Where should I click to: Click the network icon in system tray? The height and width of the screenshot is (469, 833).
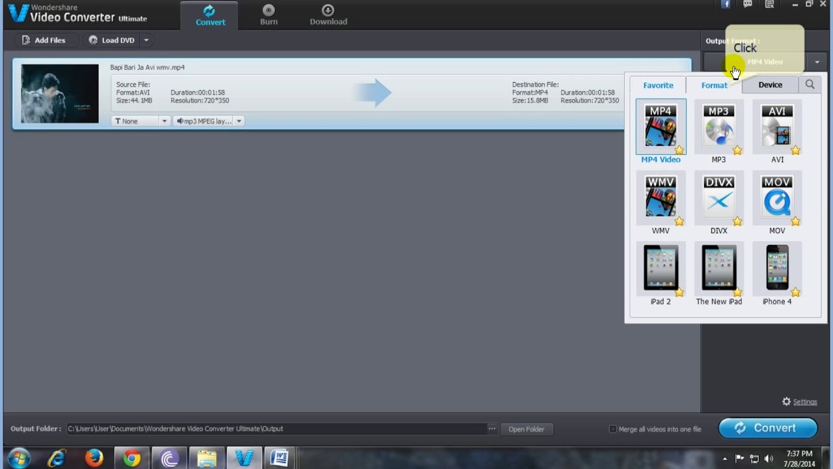pyautogui.click(x=754, y=459)
